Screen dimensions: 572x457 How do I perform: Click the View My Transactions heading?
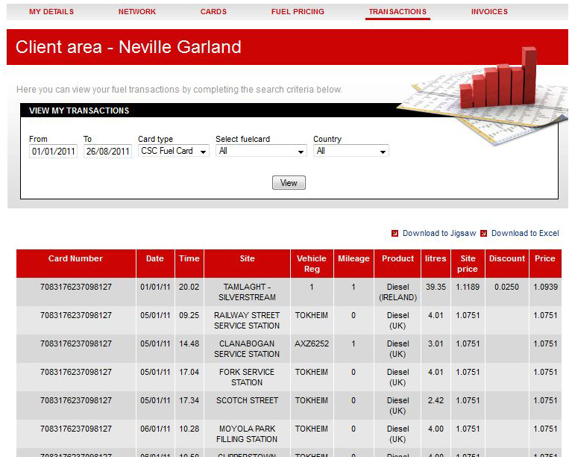click(x=79, y=111)
